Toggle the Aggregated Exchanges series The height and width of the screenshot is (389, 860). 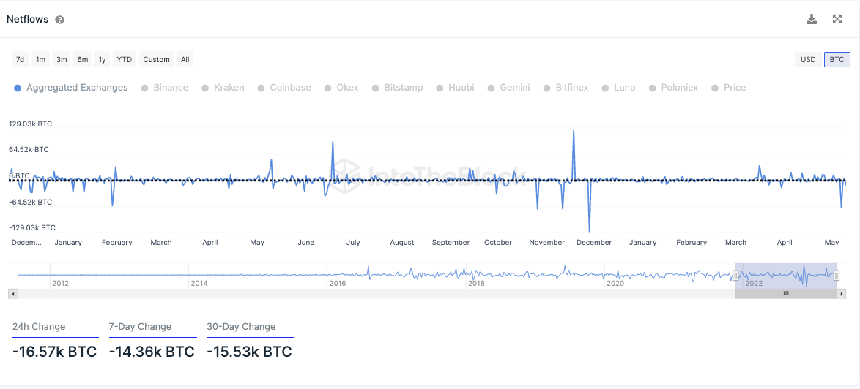(x=71, y=88)
